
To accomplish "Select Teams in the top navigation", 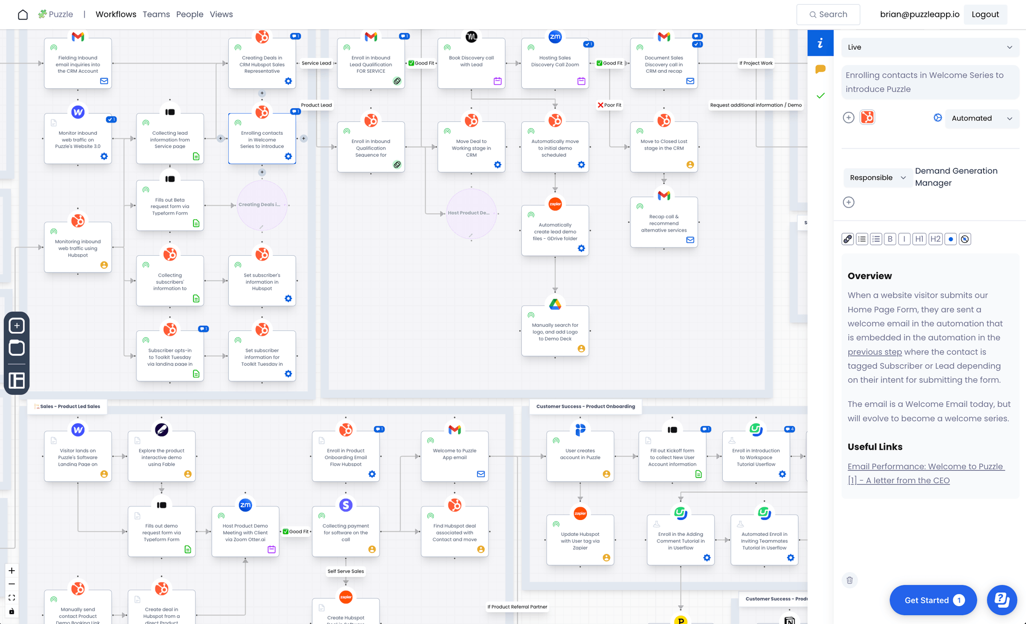I will 156,14.
